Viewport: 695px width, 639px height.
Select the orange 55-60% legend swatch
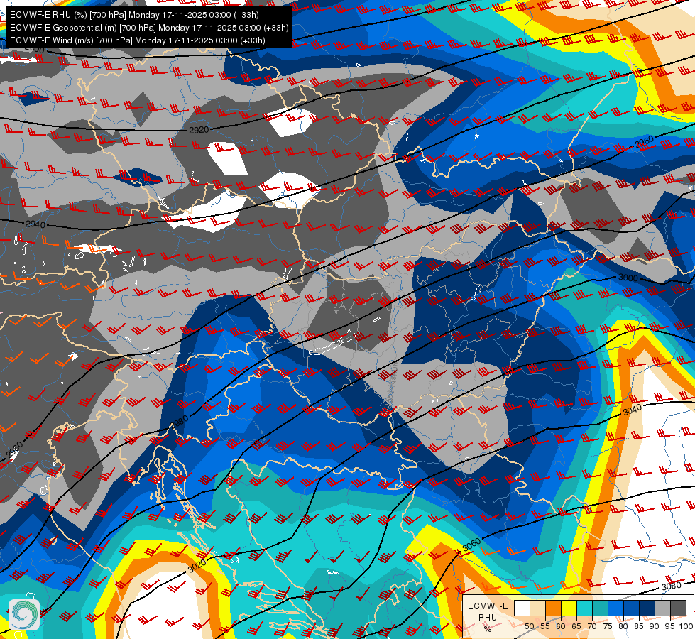553,608
